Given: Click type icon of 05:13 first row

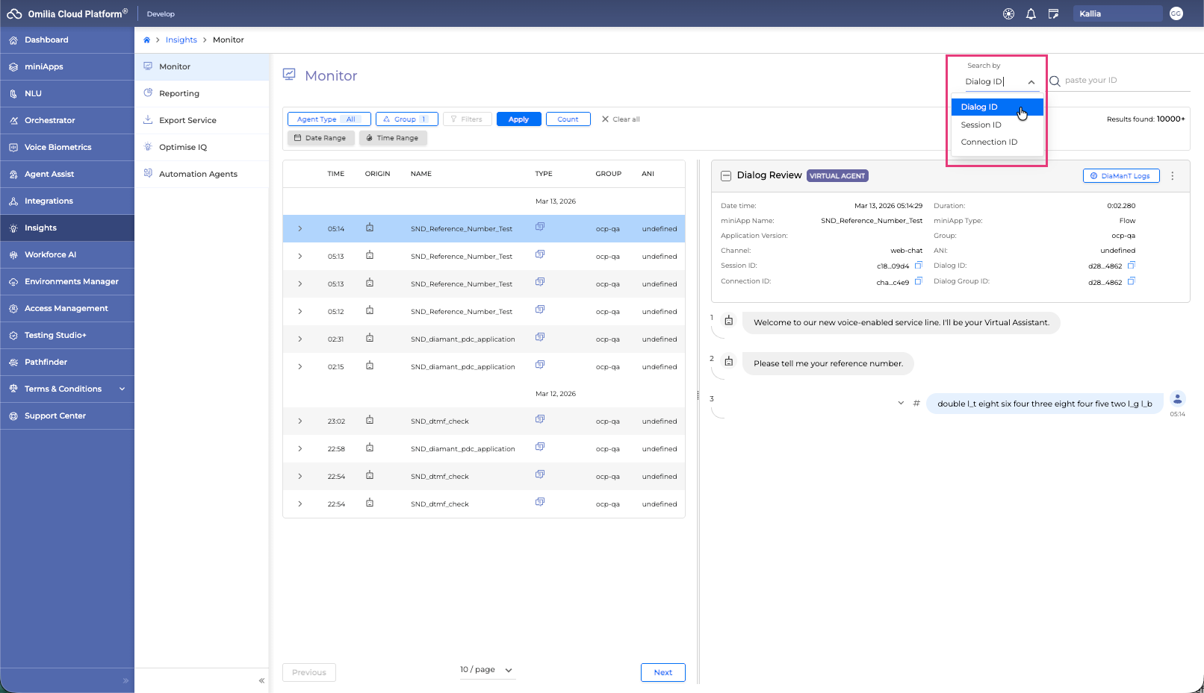Looking at the screenshot, I should click(x=540, y=255).
